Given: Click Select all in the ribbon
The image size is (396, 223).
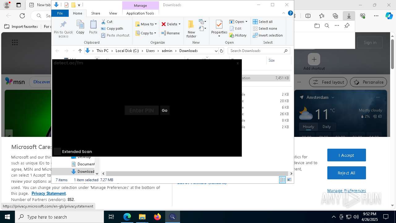Looking at the screenshot, I should tap(263, 22).
